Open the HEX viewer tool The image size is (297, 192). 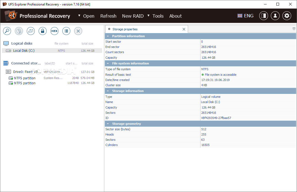(54, 31)
